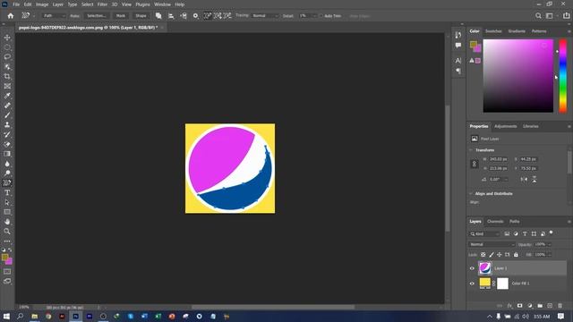Add a layer mask
Image resolution: width=573 pixels, height=322 pixels.
(x=519, y=306)
